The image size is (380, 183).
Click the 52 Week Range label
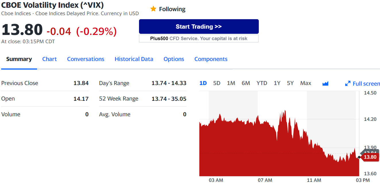tap(119, 99)
